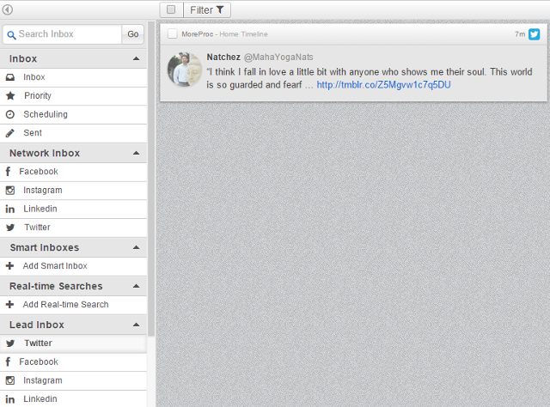This screenshot has width=550, height=407.
Task: Click the search magnifier icon
Action: (11, 34)
